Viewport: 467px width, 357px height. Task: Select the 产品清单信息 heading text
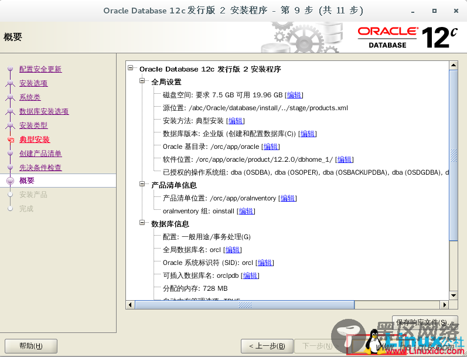tap(174, 185)
